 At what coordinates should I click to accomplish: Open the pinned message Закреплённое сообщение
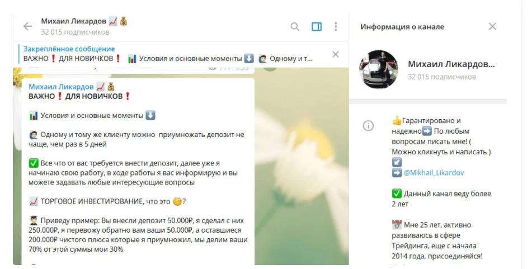tap(69, 49)
